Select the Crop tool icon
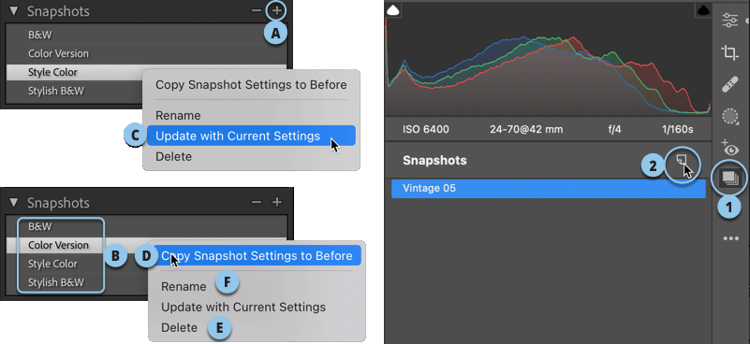The width and height of the screenshot is (750, 344). click(x=730, y=52)
